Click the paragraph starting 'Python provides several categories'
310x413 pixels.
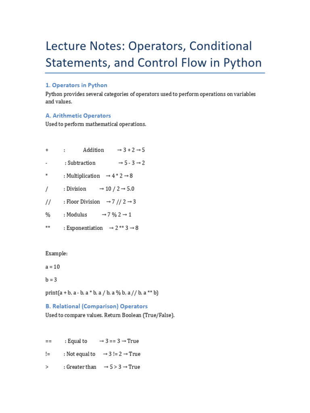click(x=151, y=98)
